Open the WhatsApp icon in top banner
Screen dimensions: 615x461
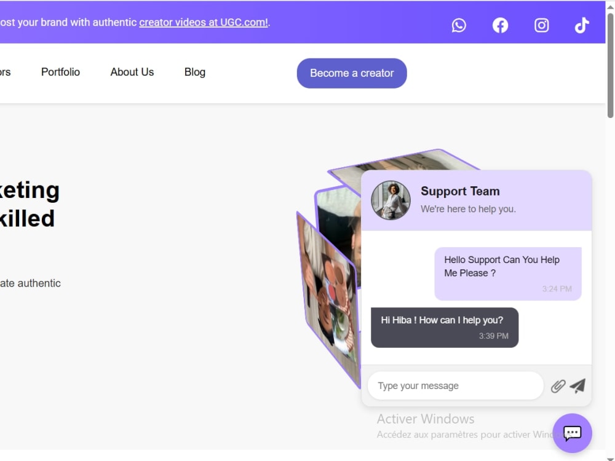[459, 25]
